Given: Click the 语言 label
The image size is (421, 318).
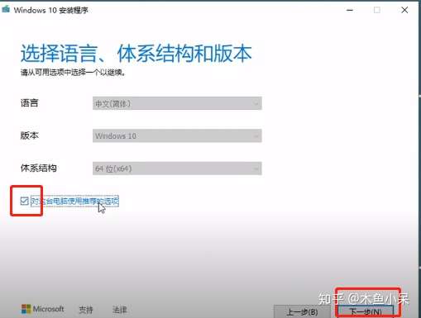Looking at the screenshot, I should [29, 103].
